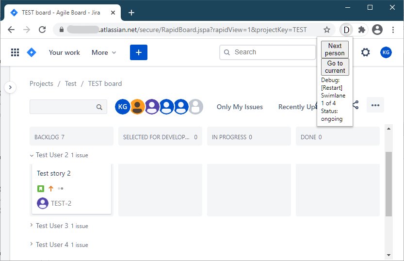
Task: Open the Test story 2 card
Action: click(x=71, y=189)
